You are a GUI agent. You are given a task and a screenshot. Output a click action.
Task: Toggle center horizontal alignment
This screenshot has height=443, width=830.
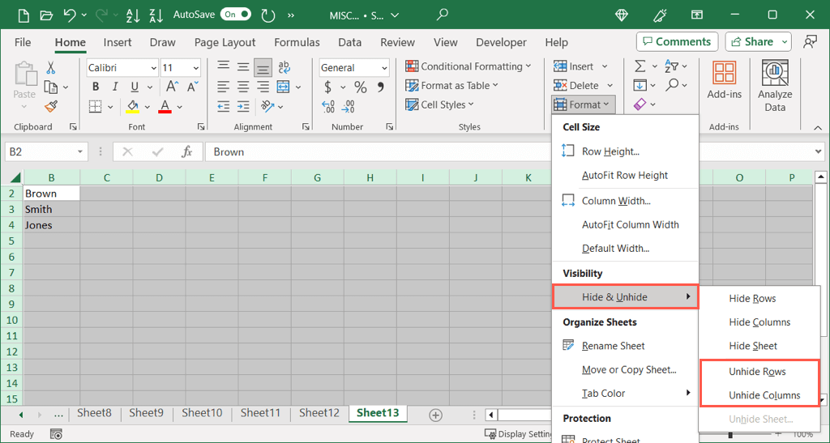[x=242, y=87]
